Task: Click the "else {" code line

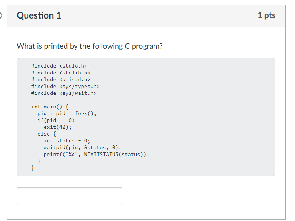Action: pyautogui.click(x=46, y=134)
